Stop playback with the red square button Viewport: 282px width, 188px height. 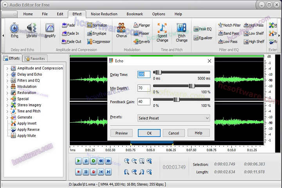pyautogui.click(x=78, y=172)
